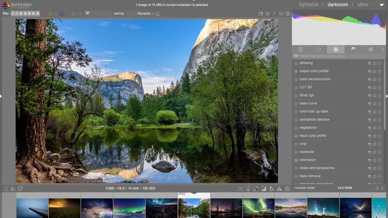This screenshot has height=218, width=388.
Task: Show the module groups sliders icon tab
Action: (x=301, y=50)
